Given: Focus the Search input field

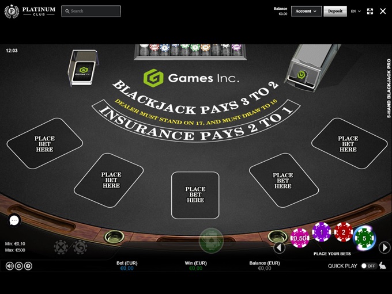Looking at the screenshot, I should click(x=91, y=12).
